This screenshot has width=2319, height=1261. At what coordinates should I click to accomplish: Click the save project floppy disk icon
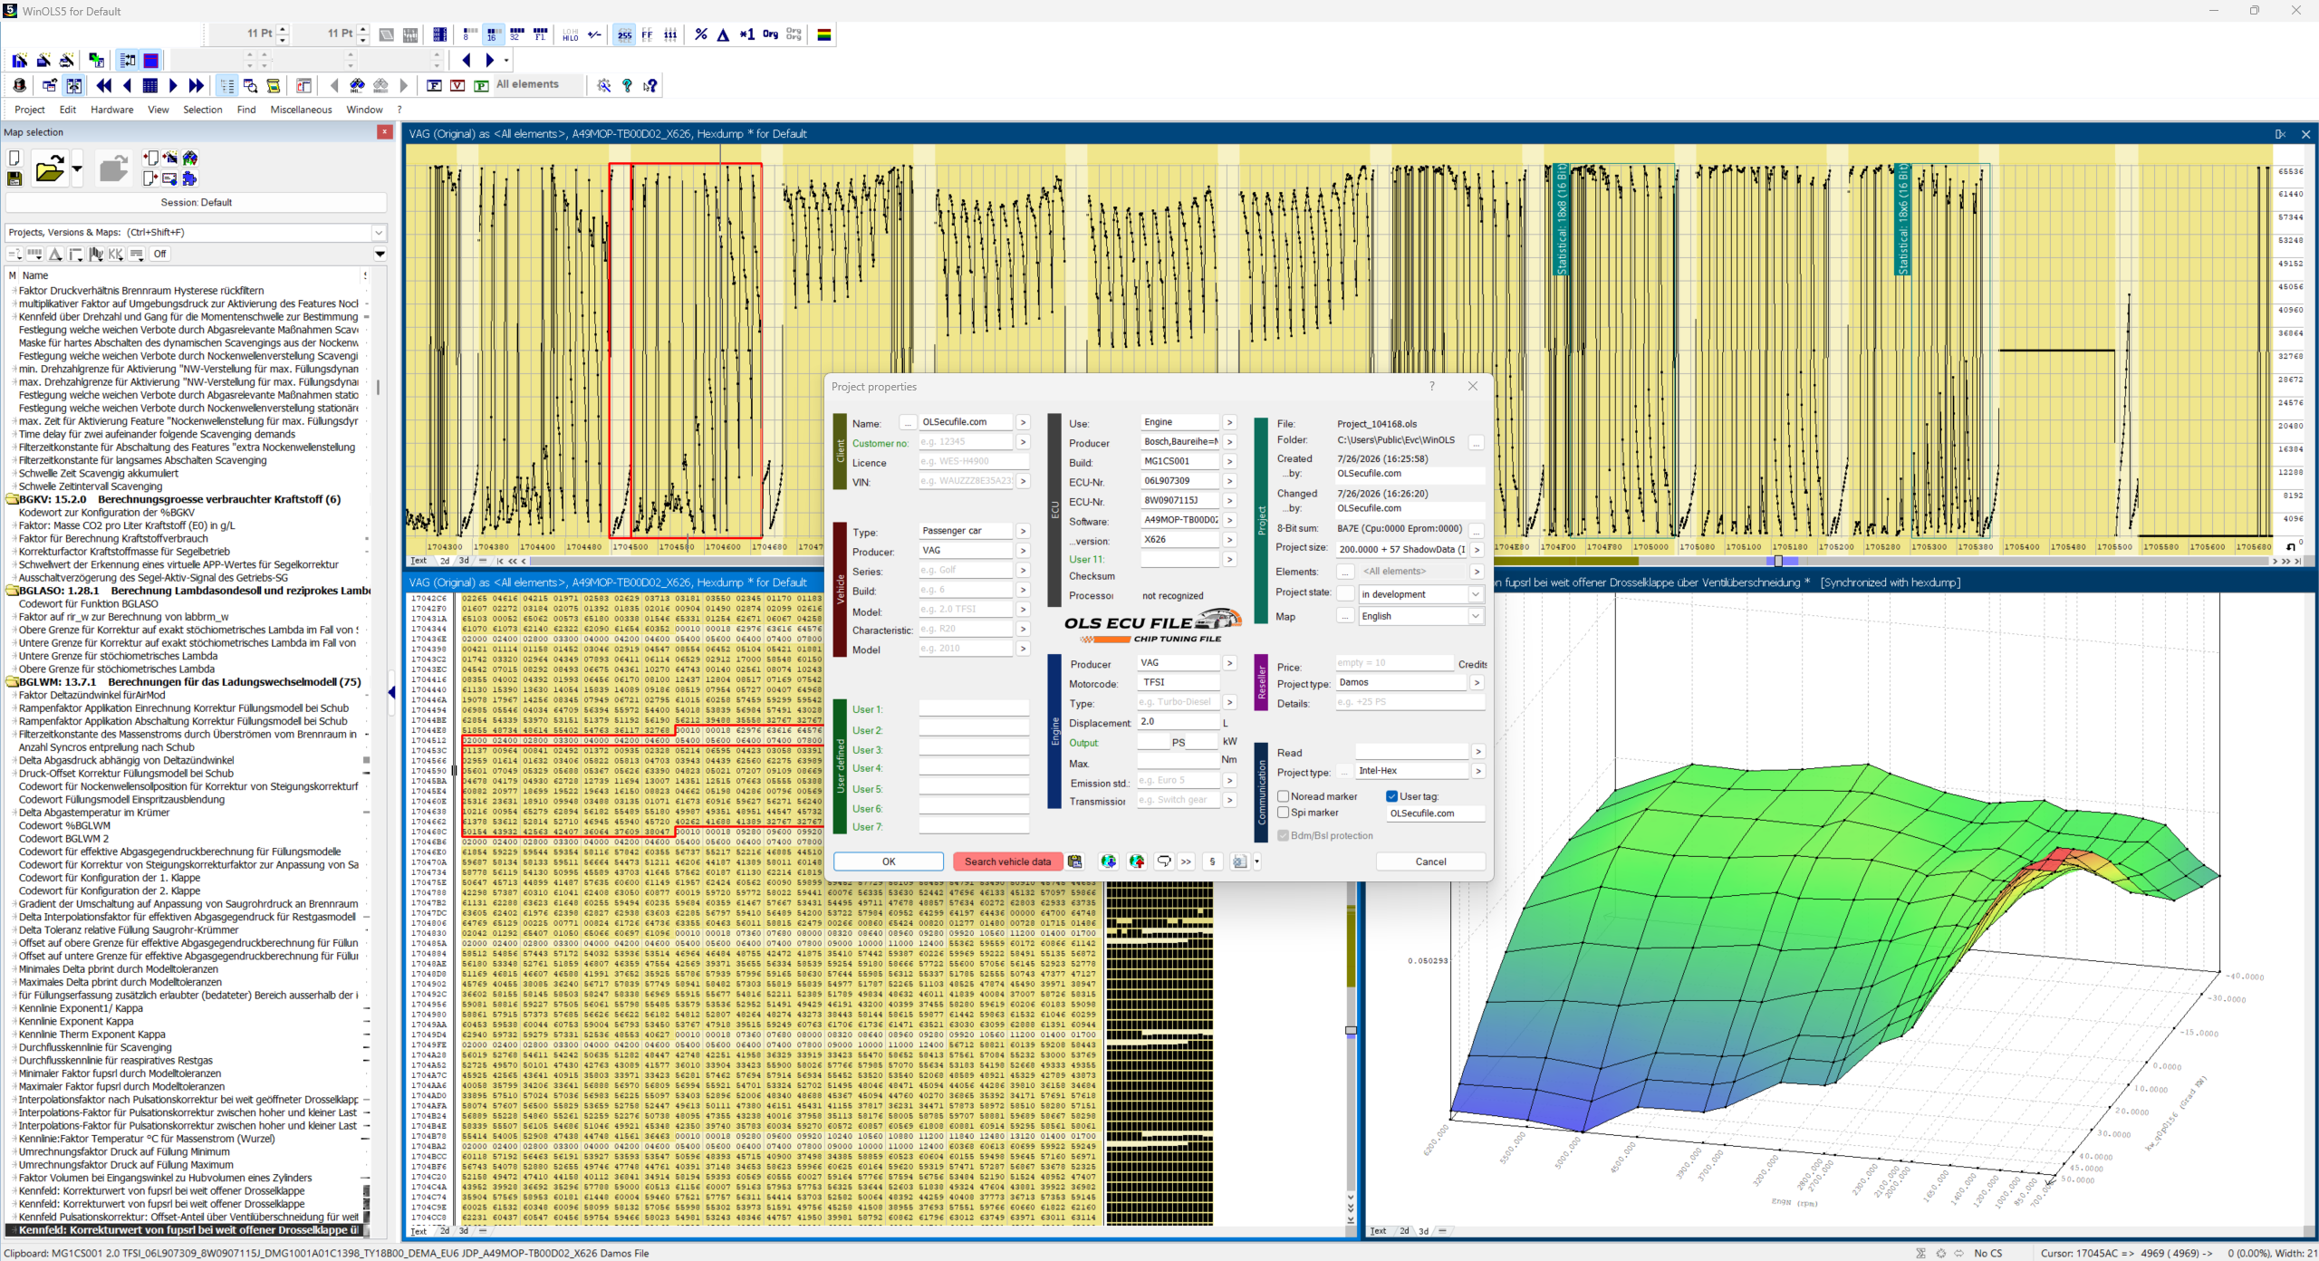pyautogui.click(x=14, y=178)
